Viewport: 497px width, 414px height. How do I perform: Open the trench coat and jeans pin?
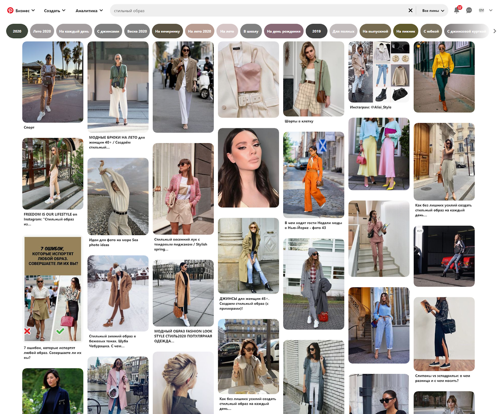(248, 256)
